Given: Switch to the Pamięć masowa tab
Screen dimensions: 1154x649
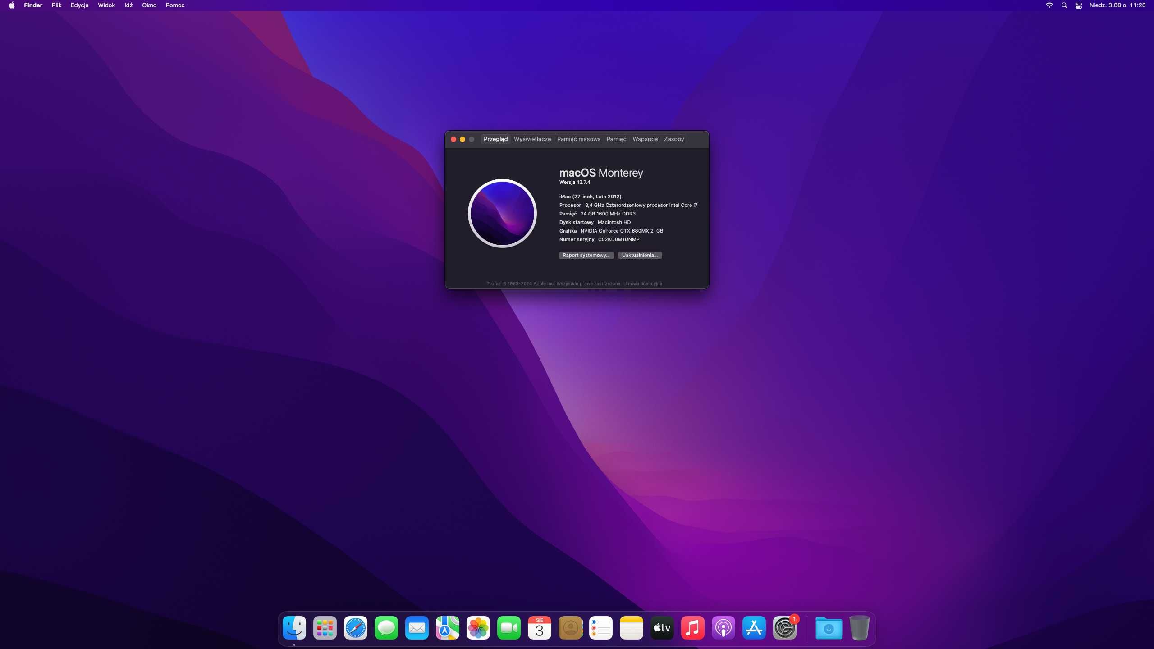Looking at the screenshot, I should point(579,139).
